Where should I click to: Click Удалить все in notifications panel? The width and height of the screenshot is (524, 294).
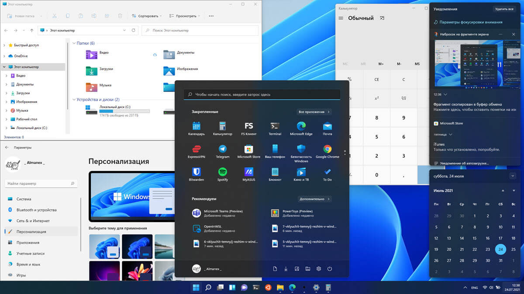pos(504,9)
